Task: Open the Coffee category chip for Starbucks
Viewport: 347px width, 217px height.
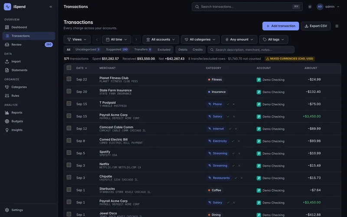Action: [214, 190]
